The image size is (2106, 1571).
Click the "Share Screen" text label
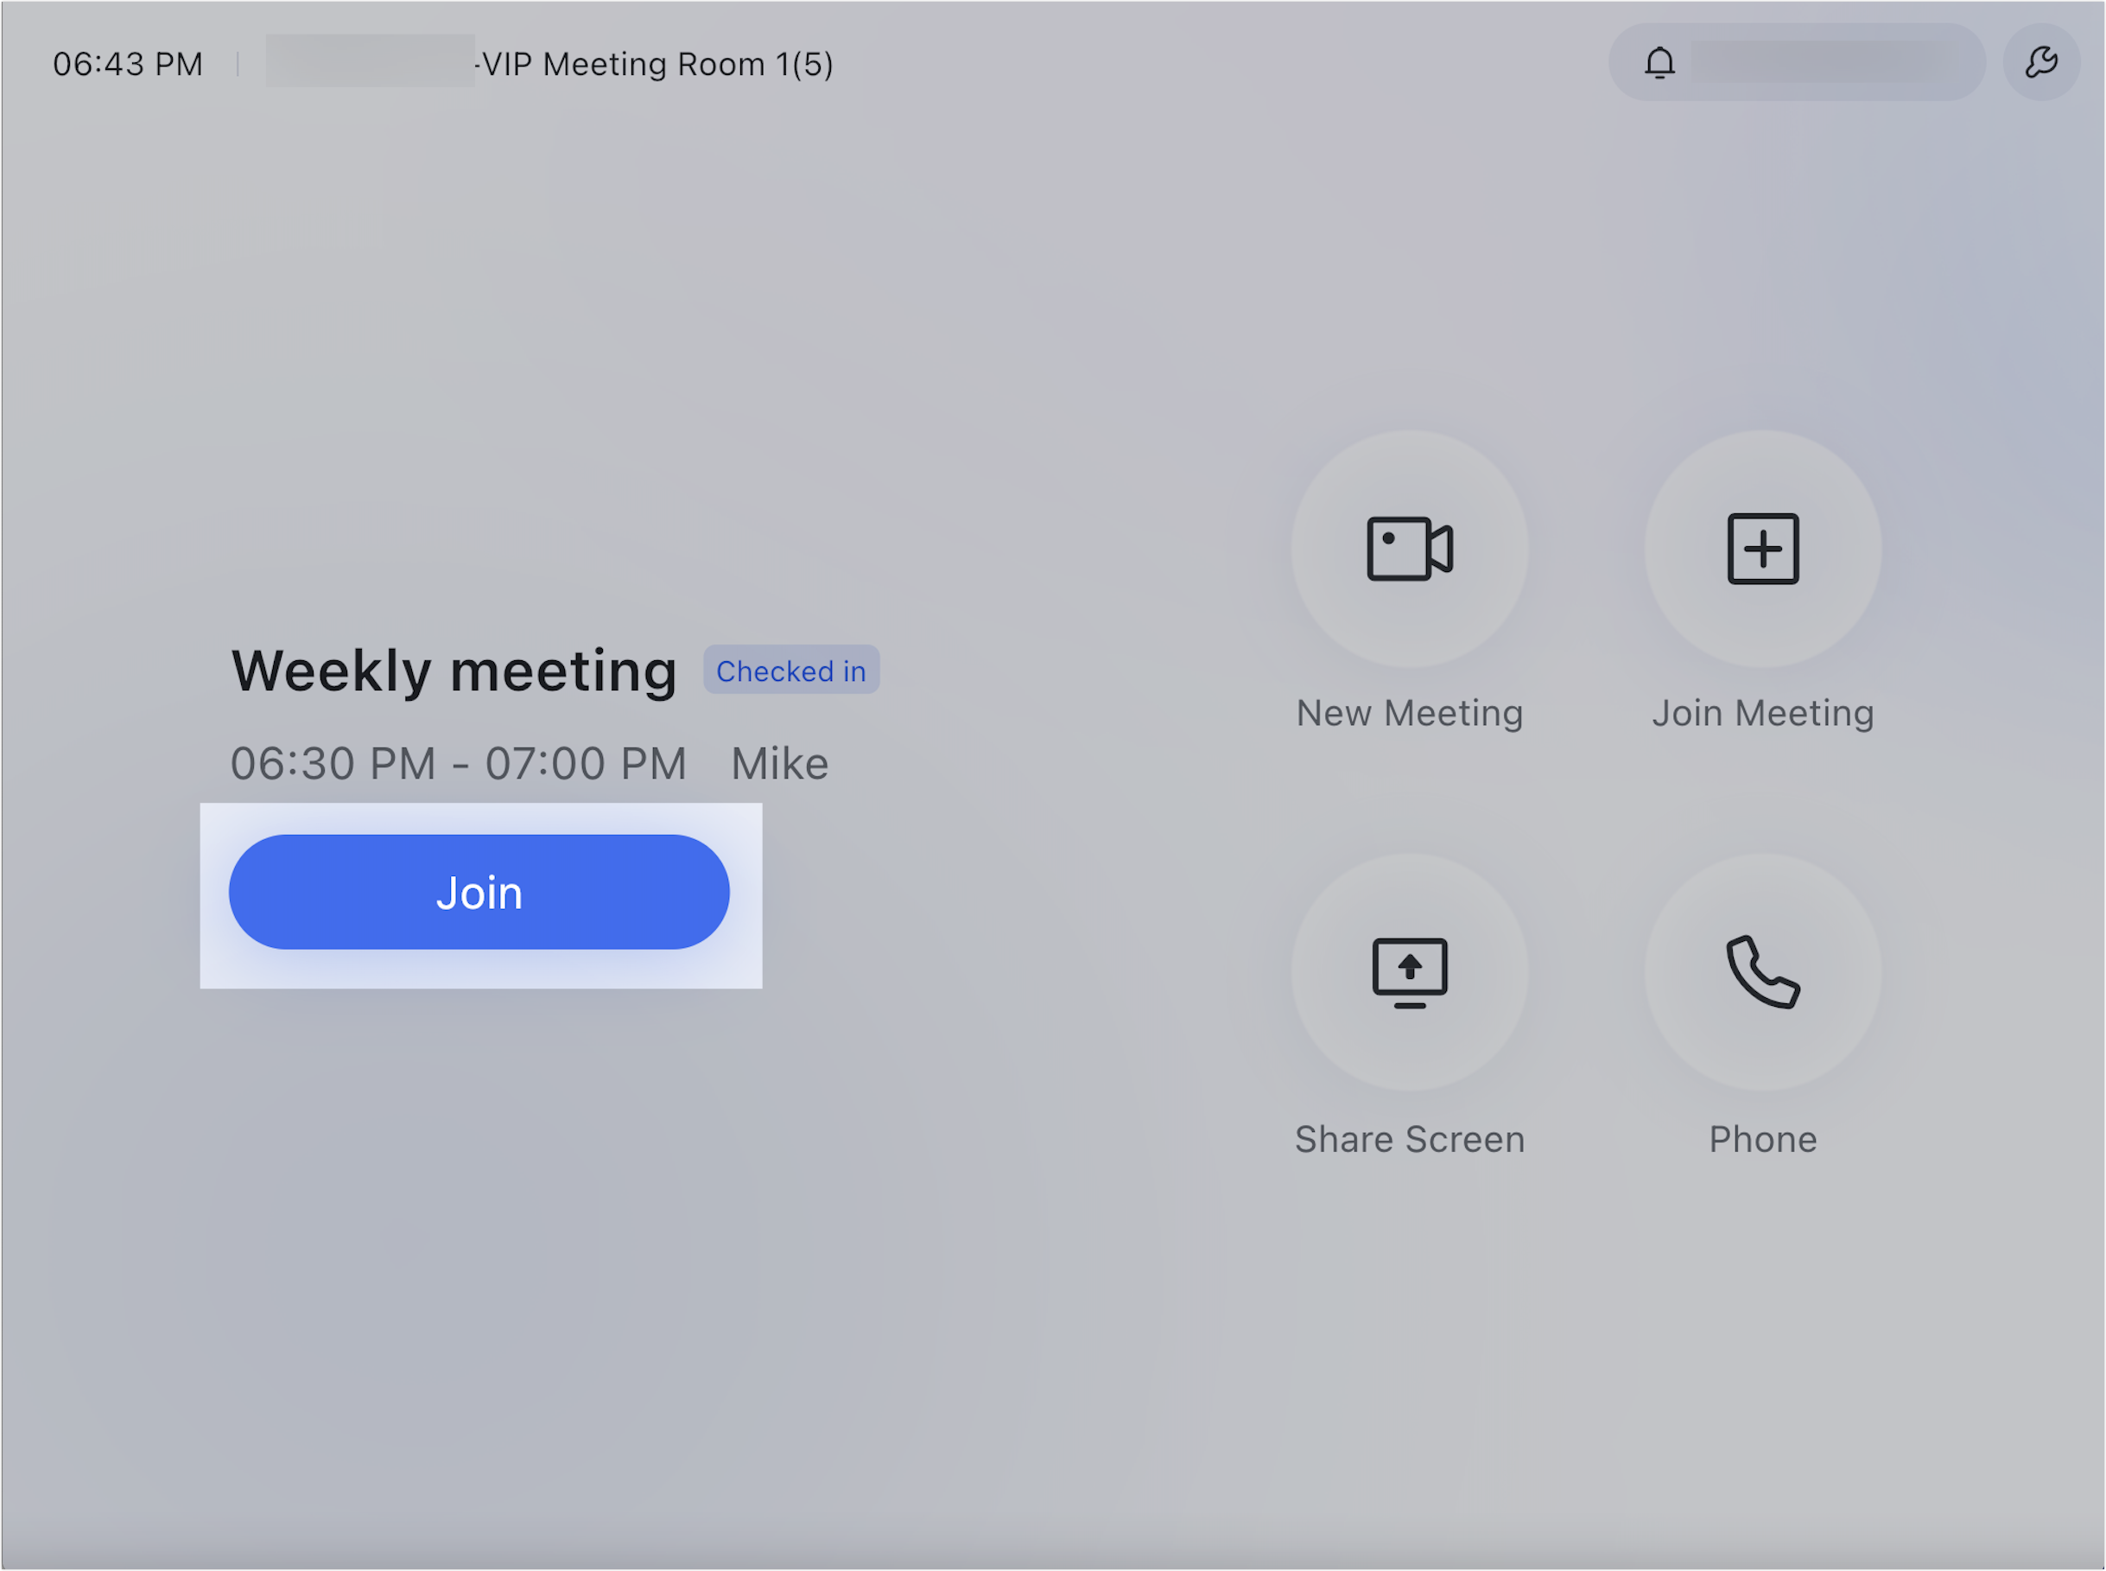(x=1410, y=1139)
